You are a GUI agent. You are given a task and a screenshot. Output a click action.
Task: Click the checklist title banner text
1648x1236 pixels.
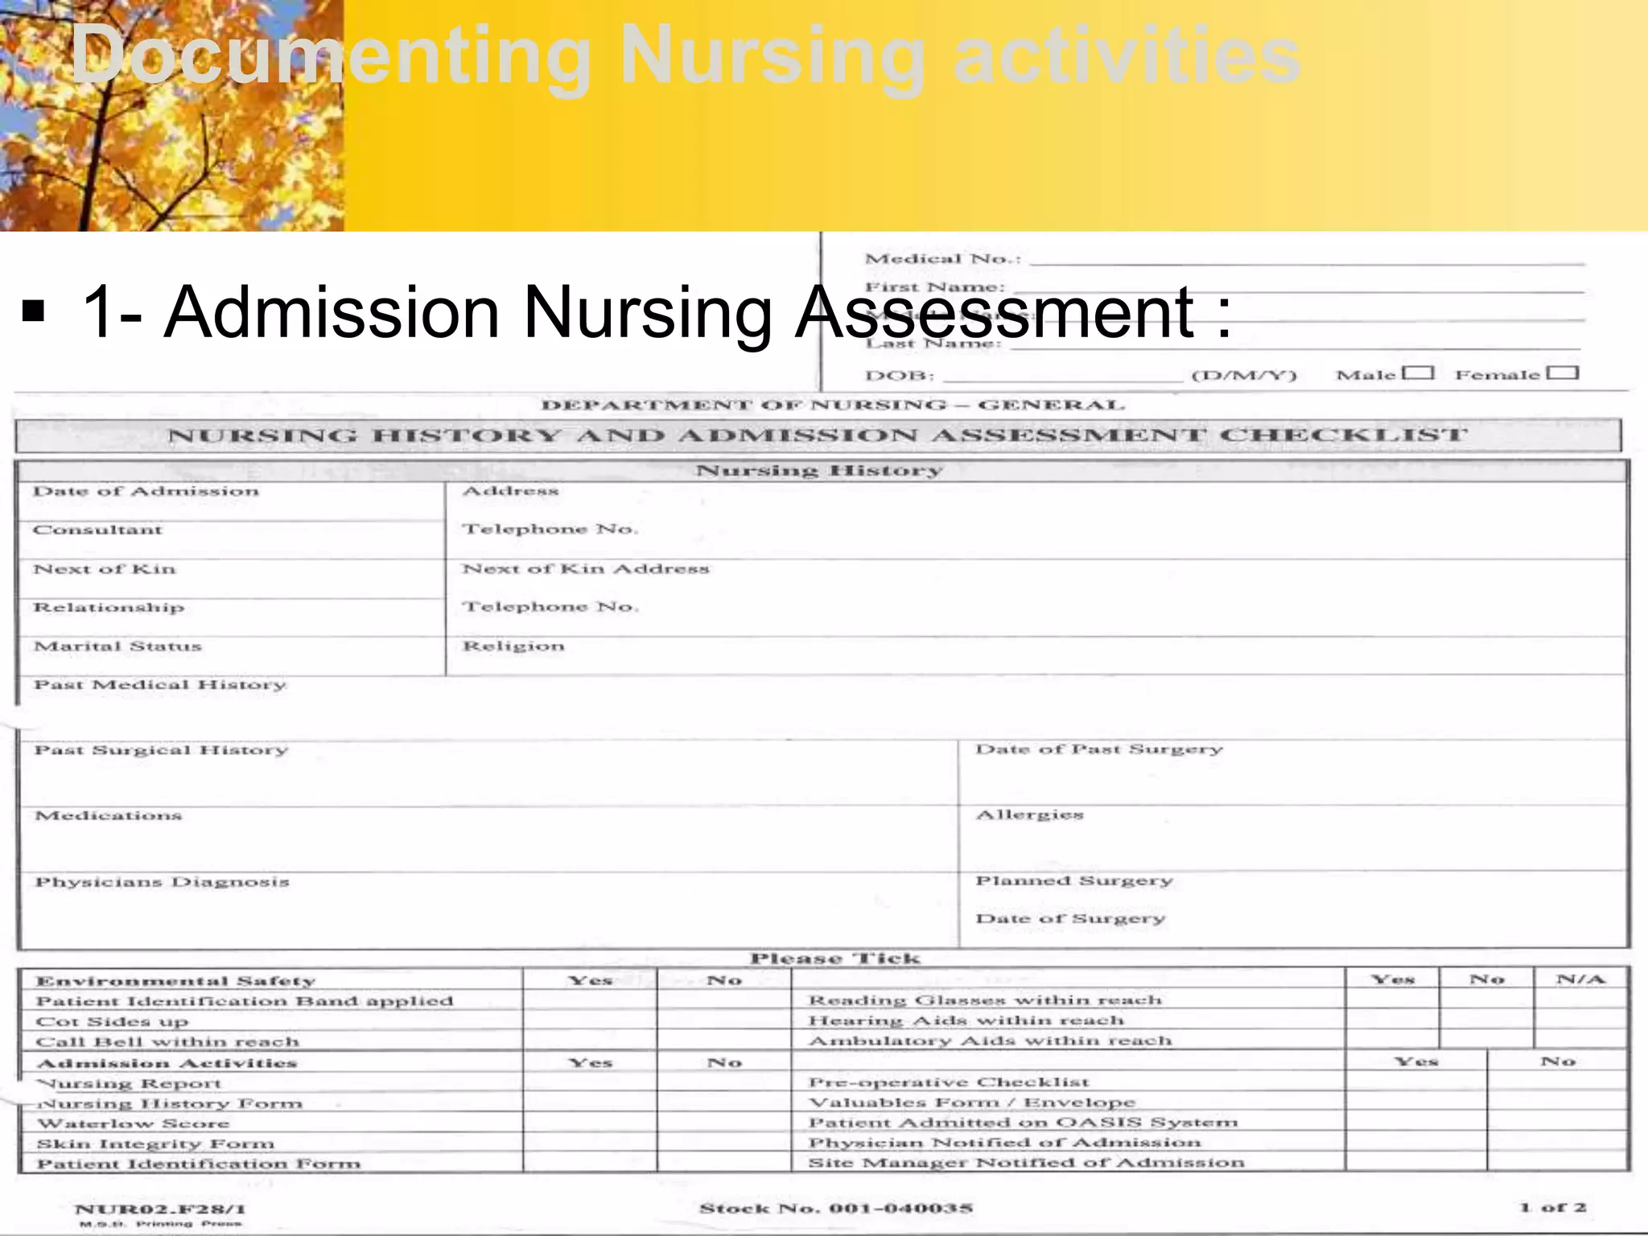pos(818,435)
